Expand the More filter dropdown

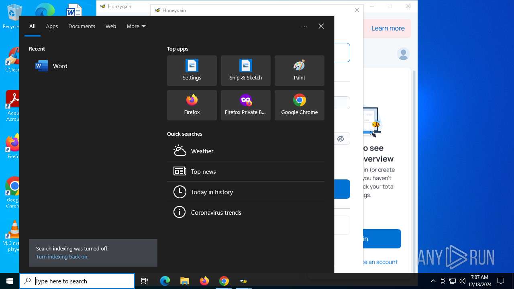tap(136, 26)
